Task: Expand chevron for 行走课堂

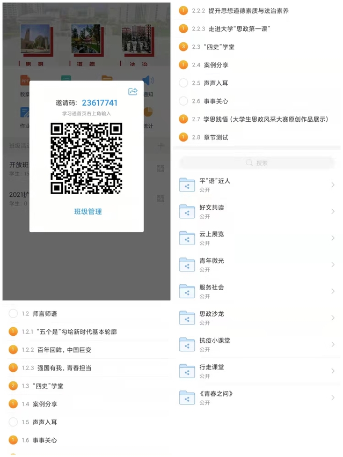Action: coord(333,371)
